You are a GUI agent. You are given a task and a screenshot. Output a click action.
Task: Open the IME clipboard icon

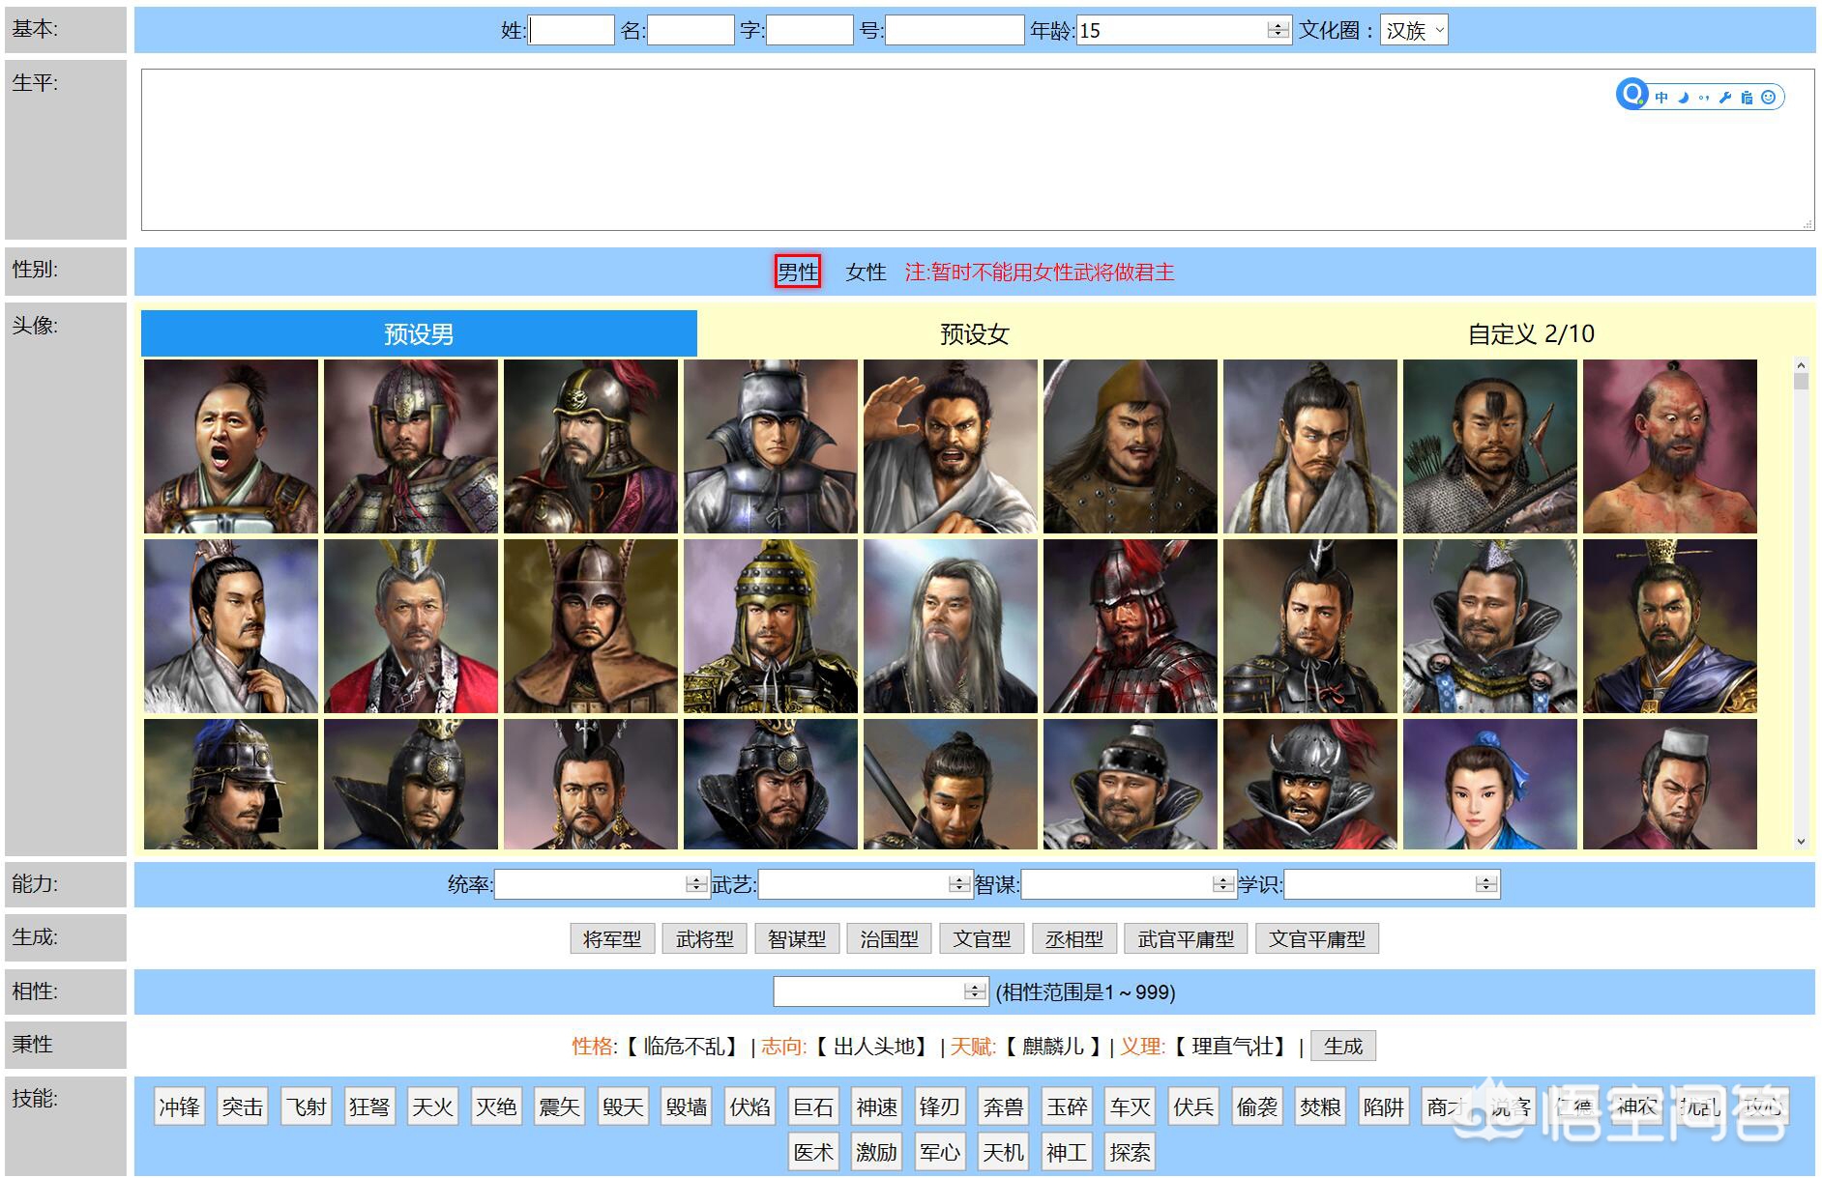tap(1747, 97)
